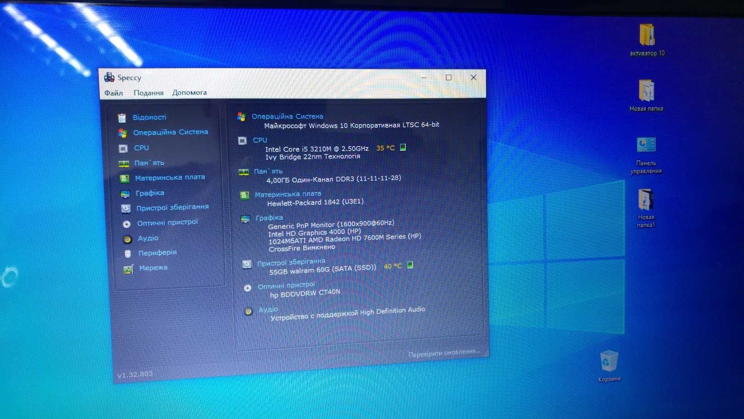The image size is (744, 419).
Task: Click the monitor icon beside Графіка in sidebar
Action: pos(125,194)
